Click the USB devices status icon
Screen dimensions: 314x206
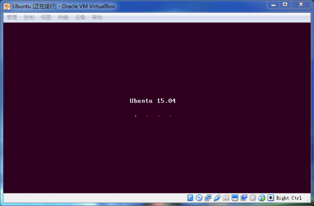217,198
